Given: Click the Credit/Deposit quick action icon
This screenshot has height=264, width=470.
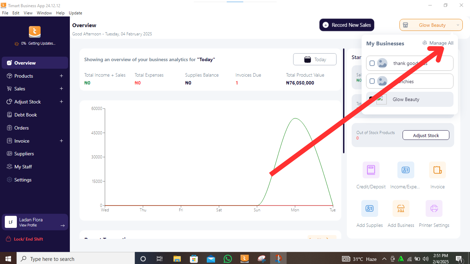Looking at the screenshot, I should click(371, 170).
